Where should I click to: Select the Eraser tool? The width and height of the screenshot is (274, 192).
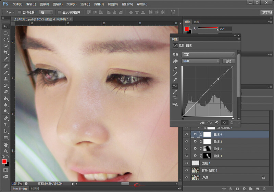point(6,92)
